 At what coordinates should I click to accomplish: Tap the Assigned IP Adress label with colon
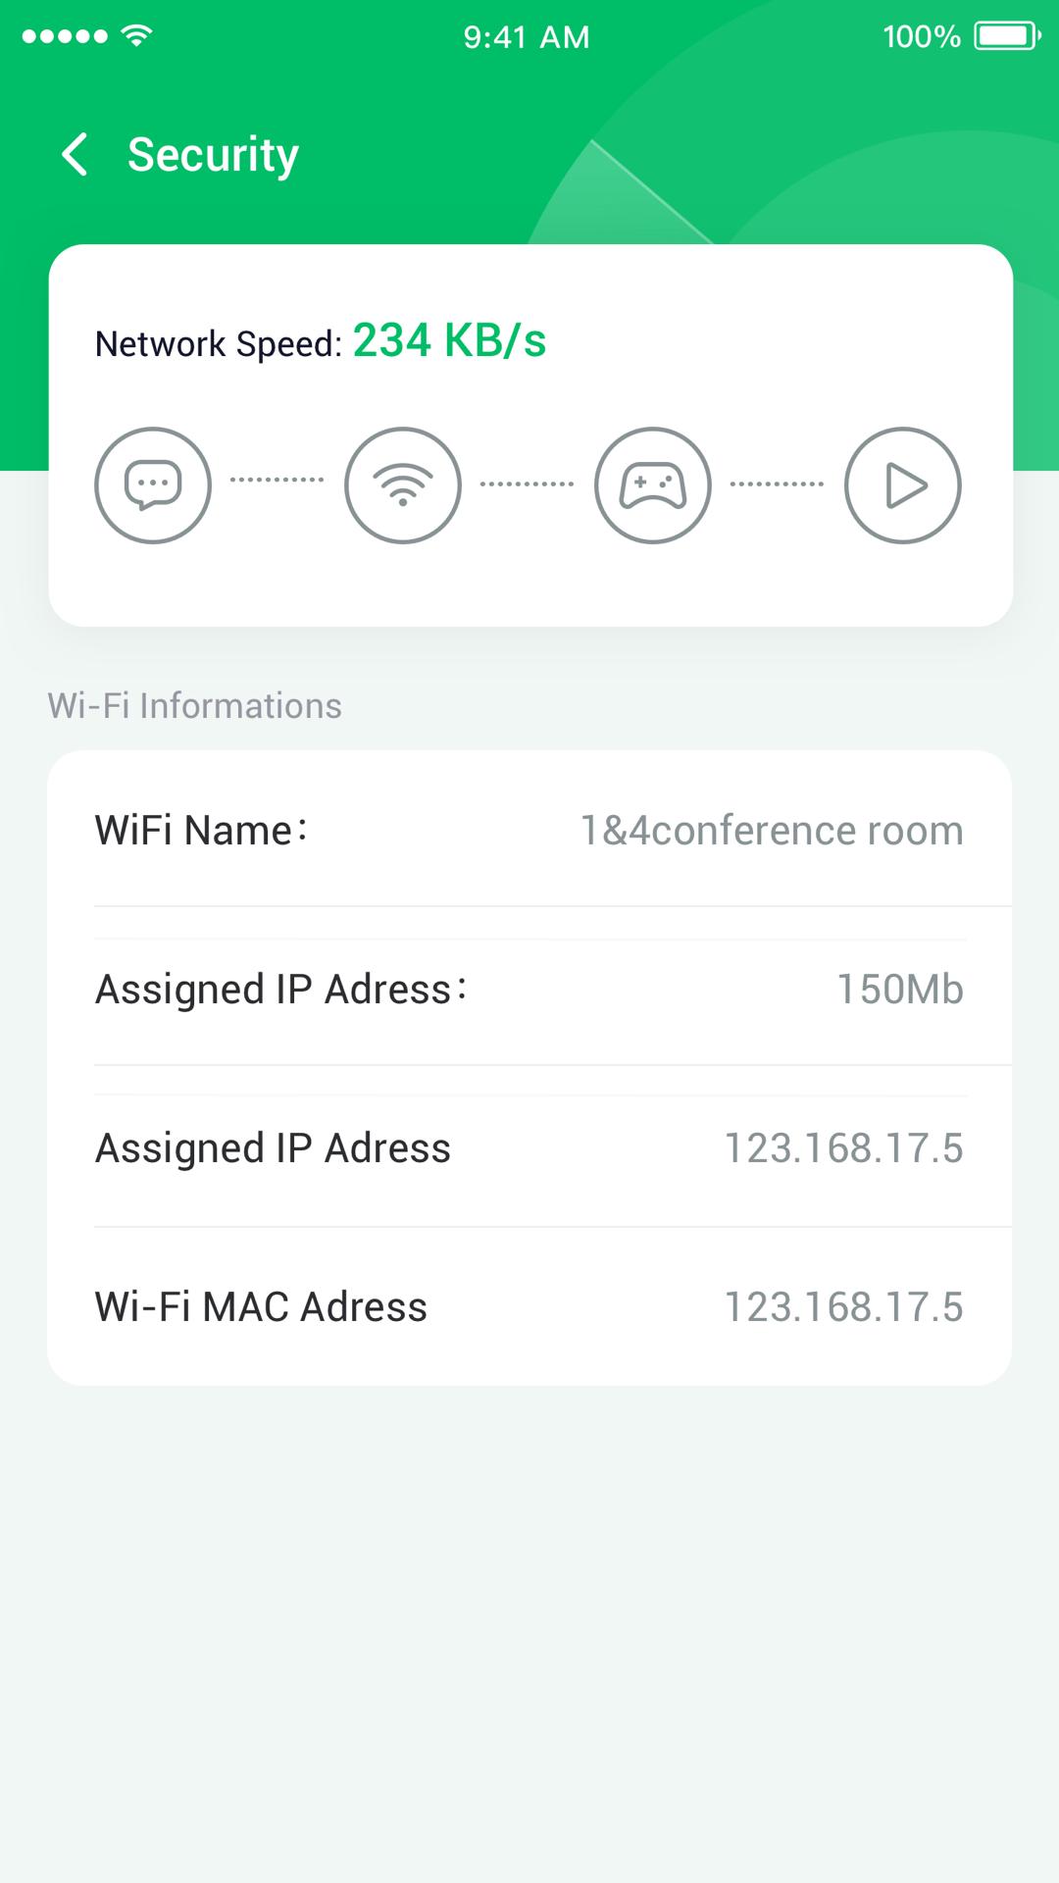tap(280, 989)
